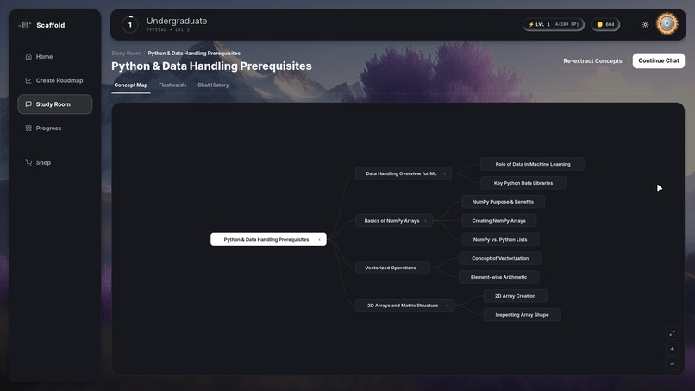
Task: Click the Progress grid icon
Action: pyautogui.click(x=28, y=129)
